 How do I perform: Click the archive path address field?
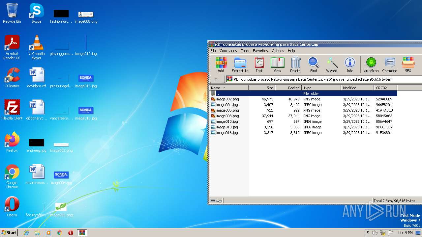click(324, 79)
